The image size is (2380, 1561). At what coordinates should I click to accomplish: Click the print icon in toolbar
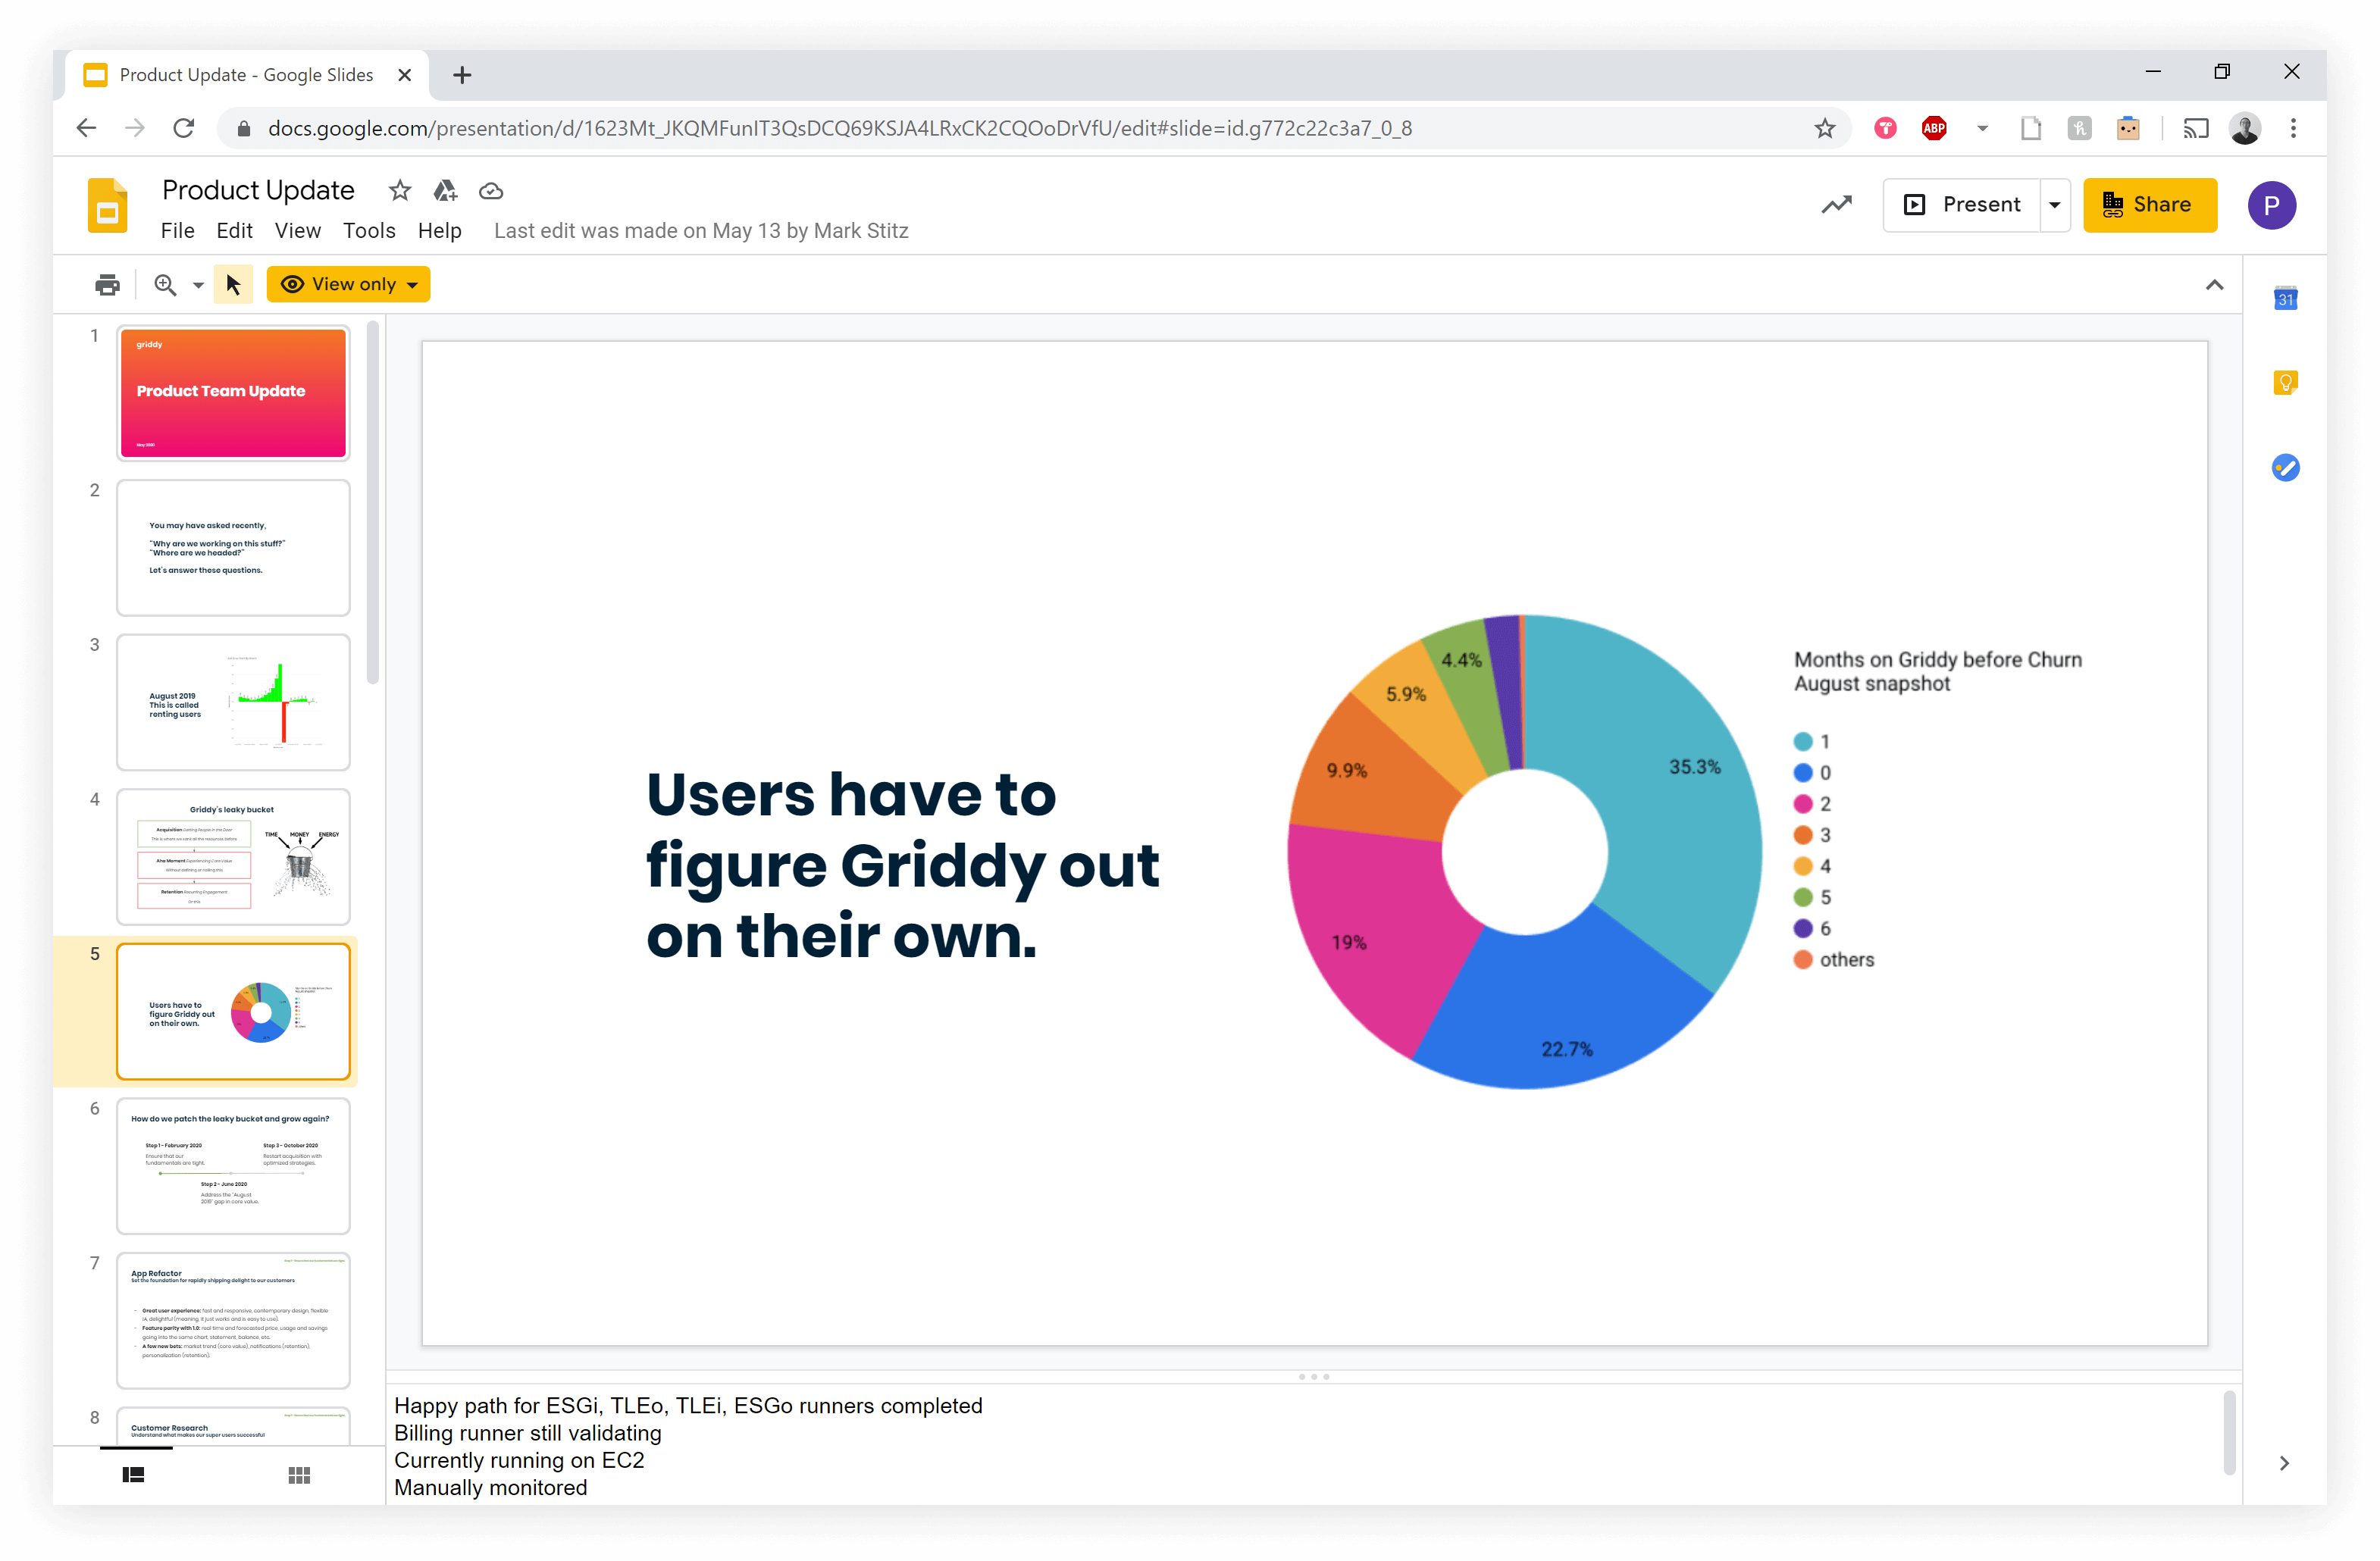[108, 285]
